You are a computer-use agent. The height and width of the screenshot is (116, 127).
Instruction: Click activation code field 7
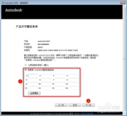(x=60, y=80)
